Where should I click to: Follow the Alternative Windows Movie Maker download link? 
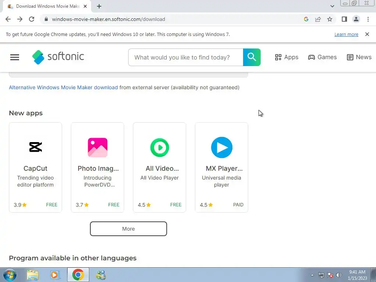coord(63,87)
